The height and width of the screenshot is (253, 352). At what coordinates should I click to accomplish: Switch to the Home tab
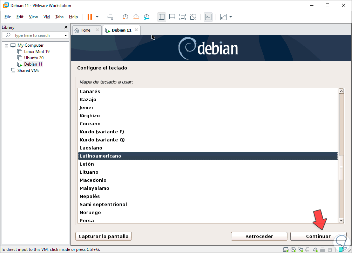85,30
